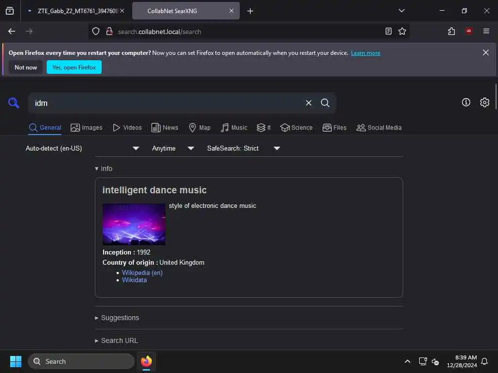498x373 pixels.
Task: Show hidden system tray icons
Action: pyautogui.click(x=408, y=361)
